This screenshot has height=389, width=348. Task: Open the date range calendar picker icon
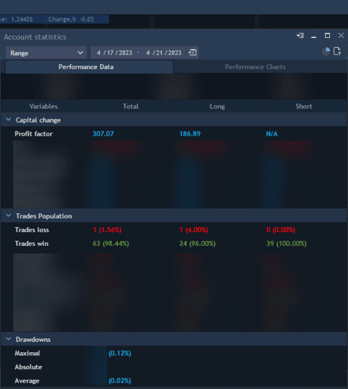coord(193,53)
